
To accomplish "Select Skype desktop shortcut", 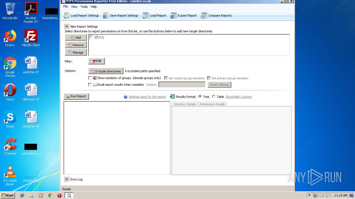I will coord(10,119).
